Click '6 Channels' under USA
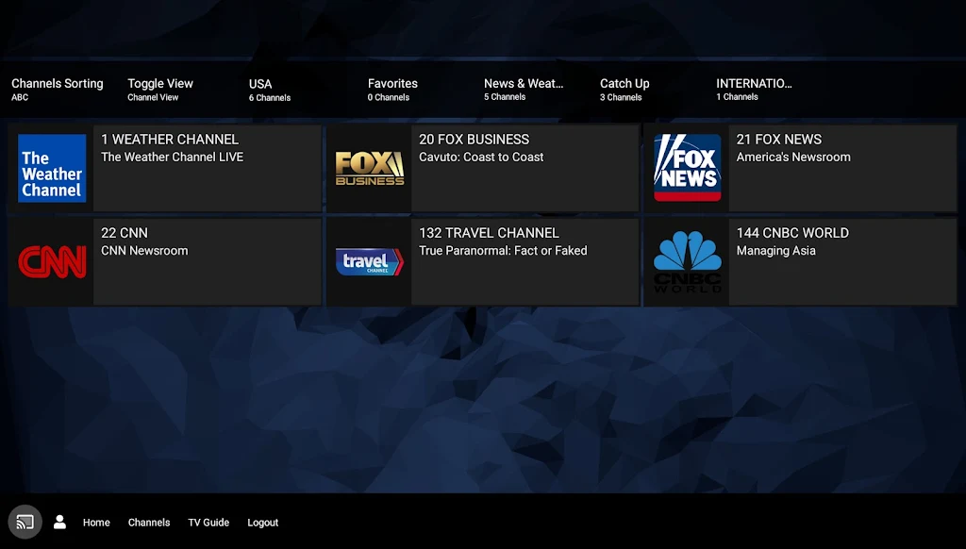The width and height of the screenshot is (966, 549). [269, 97]
